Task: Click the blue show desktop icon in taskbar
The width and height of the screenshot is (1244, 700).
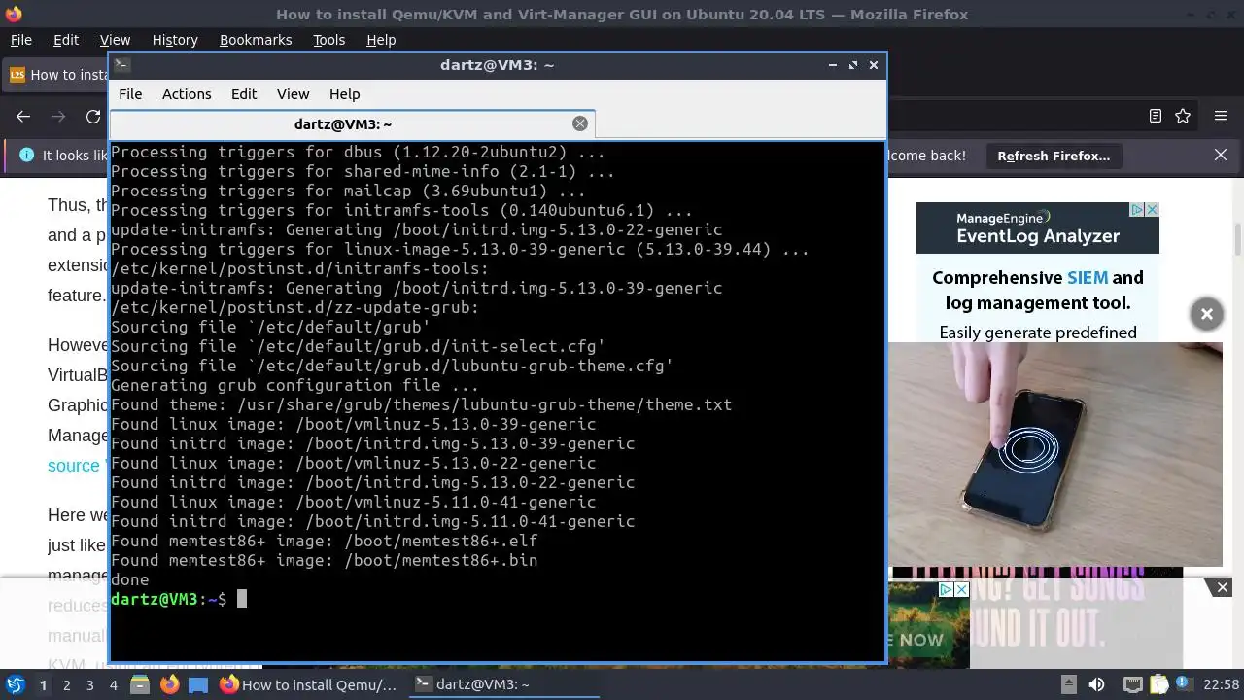Action: [198, 684]
